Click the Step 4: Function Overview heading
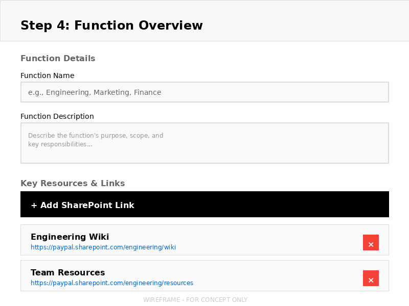This screenshot has height=306, width=409. point(111,25)
